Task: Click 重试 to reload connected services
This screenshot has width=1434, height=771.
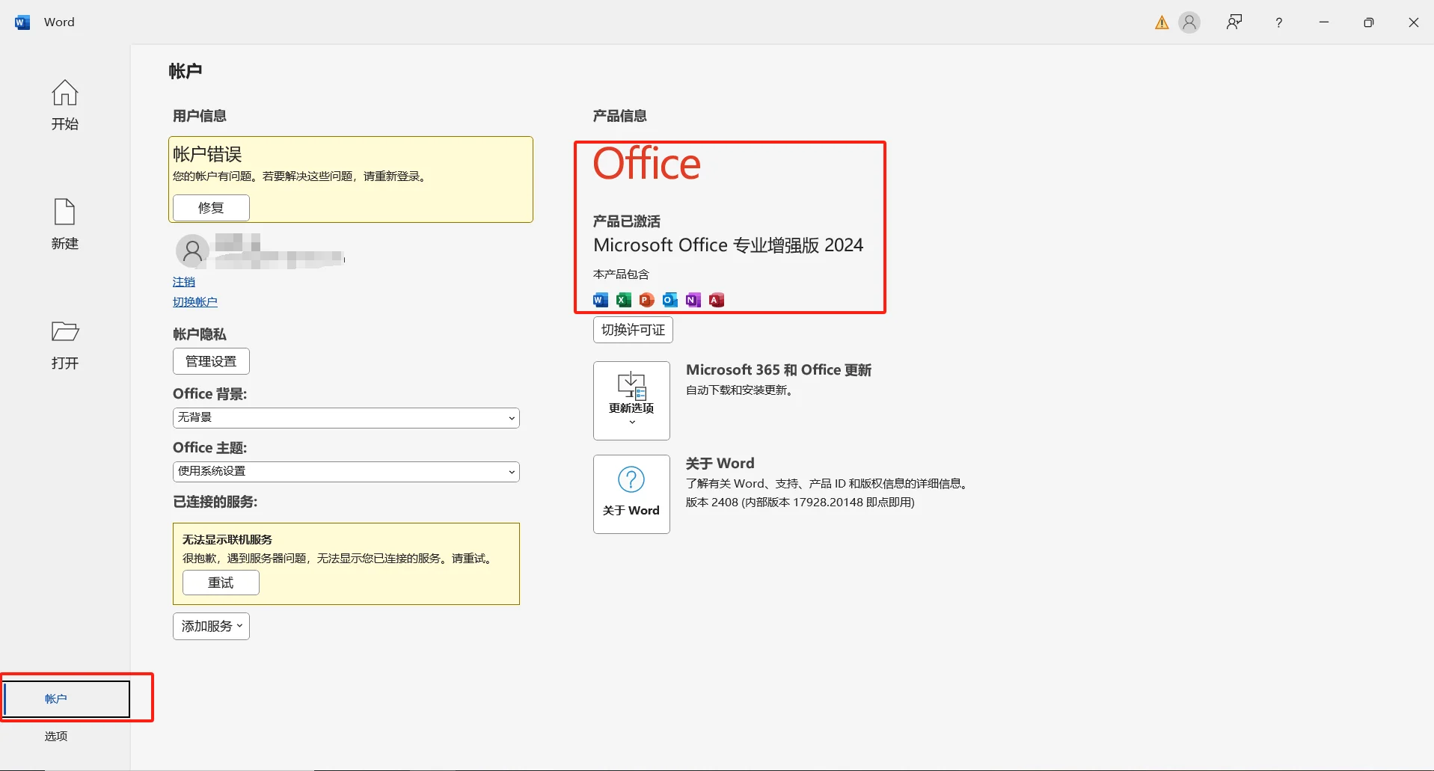Action: (220, 582)
